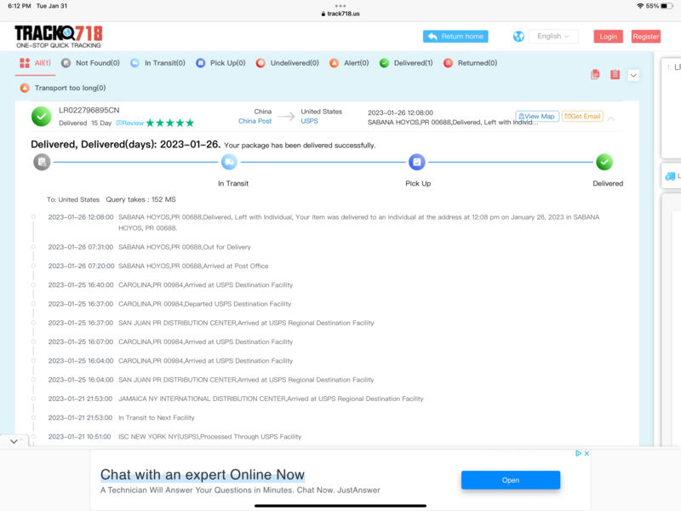The image size is (681, 511).
Task: Open the China Post carrier link
Action: click(255, 121)
